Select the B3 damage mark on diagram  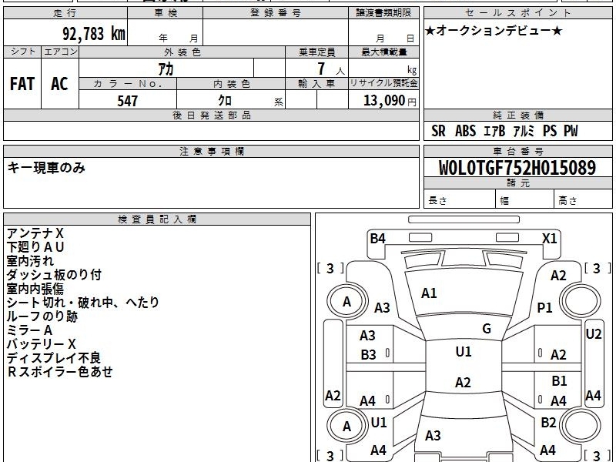[x=369, y=355]
